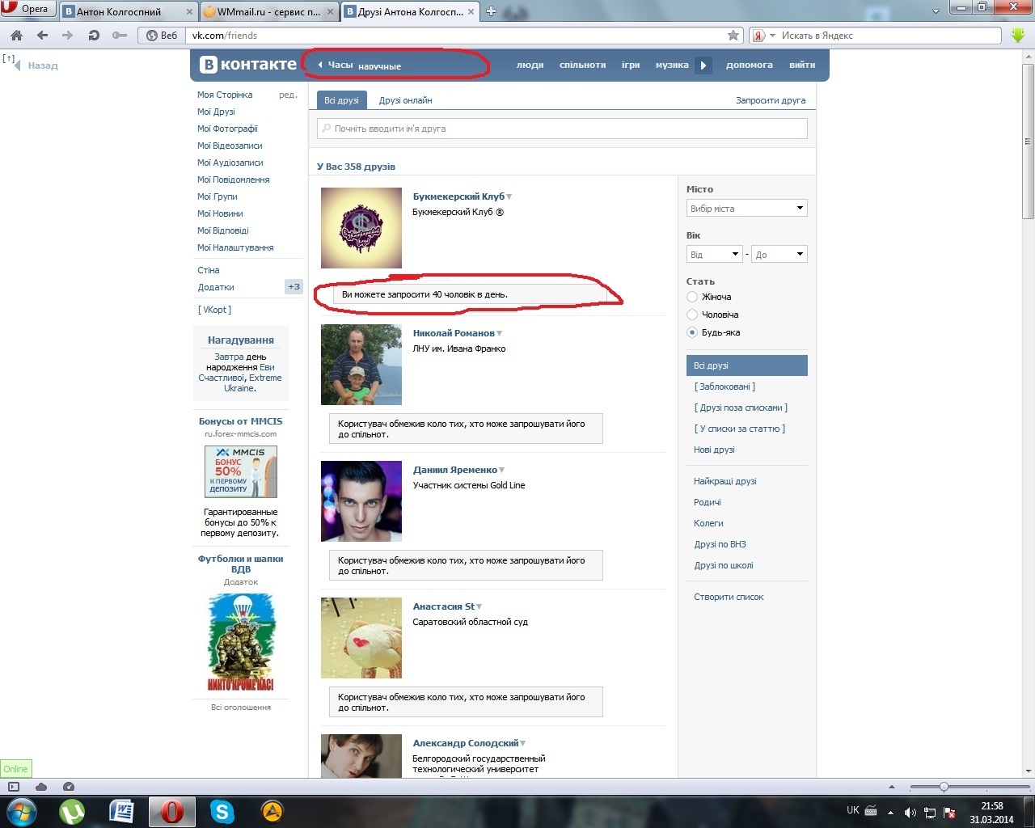Bookmark page with the star icon

(x=733, y=36)
